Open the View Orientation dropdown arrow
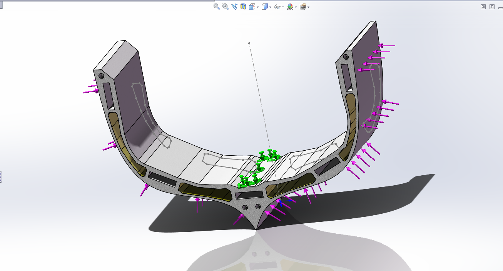The height and width of the screenshot is (271, 503). pyautogui.click(x=257, y=7)
